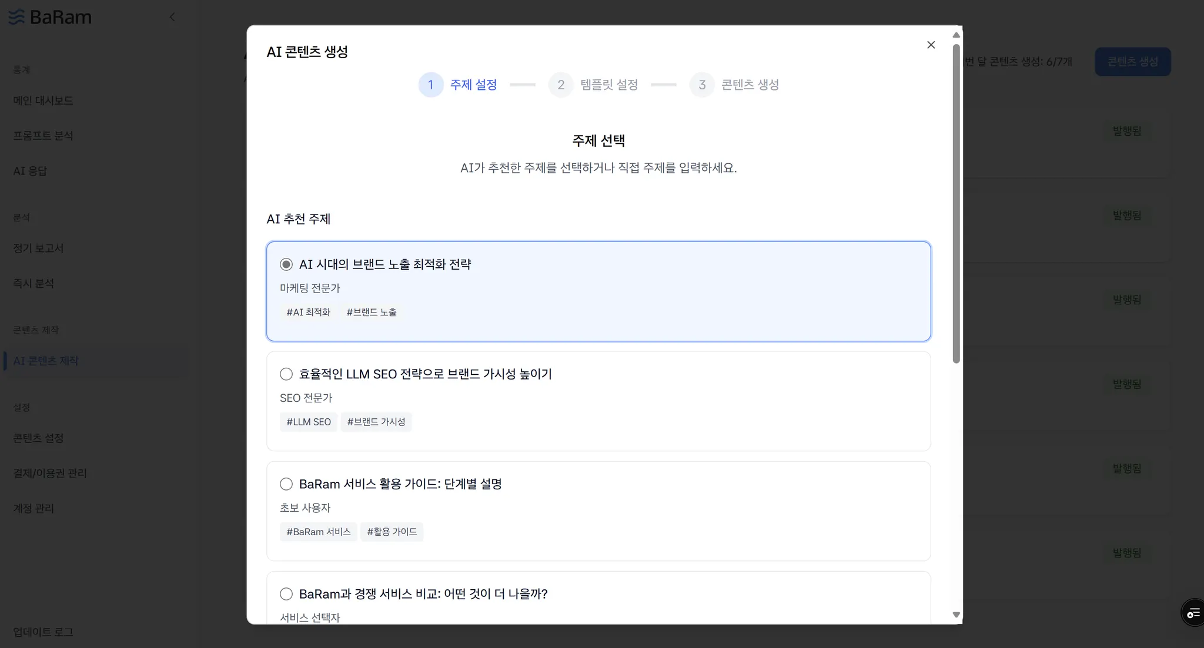Click the #LLM SEO tag chip
Viewport: 1204px width, 648px height.
(x=309, y=422)
